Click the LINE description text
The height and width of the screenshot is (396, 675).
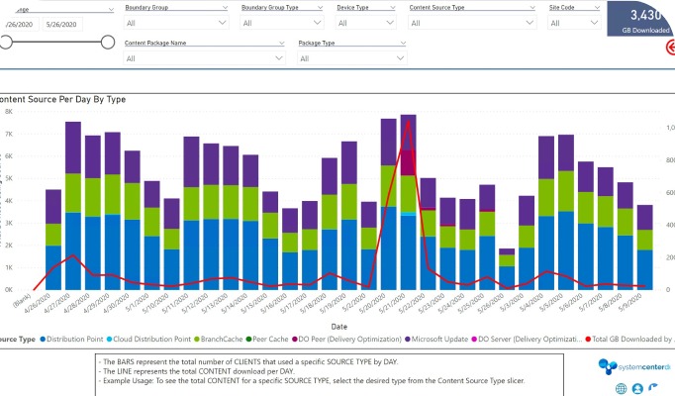tap(197, 371)
